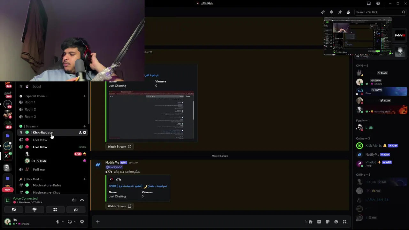Open Kick Alerts app in member list

click(380, 146)
